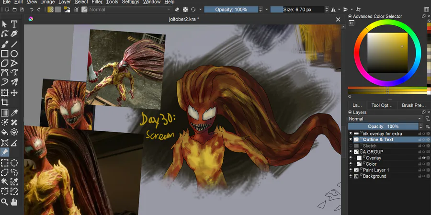431x215 pixels.
Task: Save the document with floppy icon
Action: 22,10
